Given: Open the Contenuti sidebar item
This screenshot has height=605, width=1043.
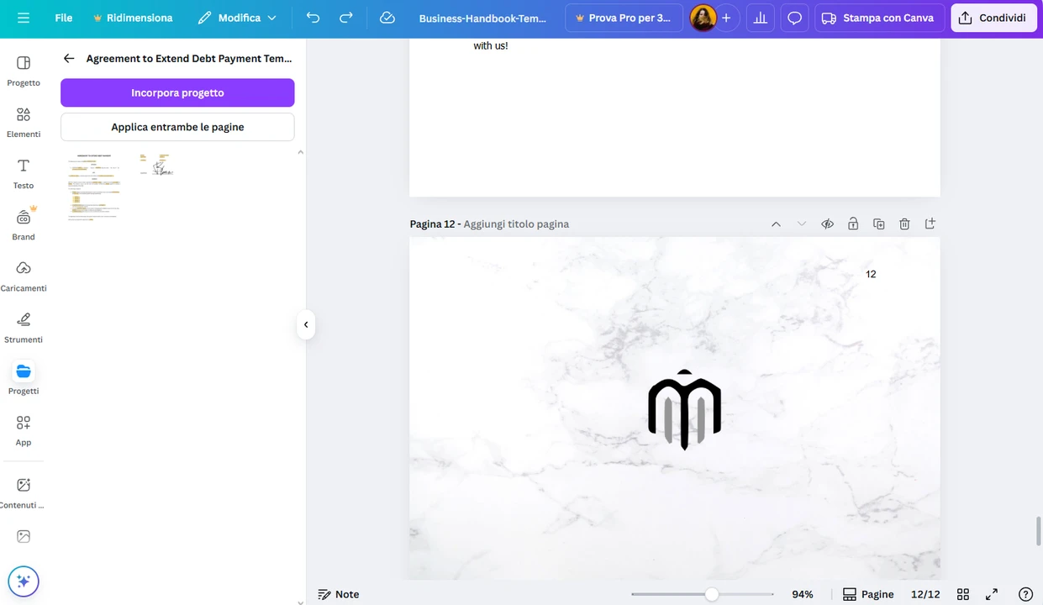Looking at the screenshot, I should click(x=24, y=493).
